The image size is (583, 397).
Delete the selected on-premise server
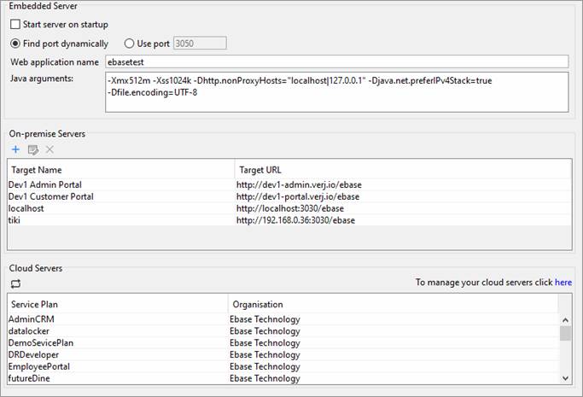50,149
